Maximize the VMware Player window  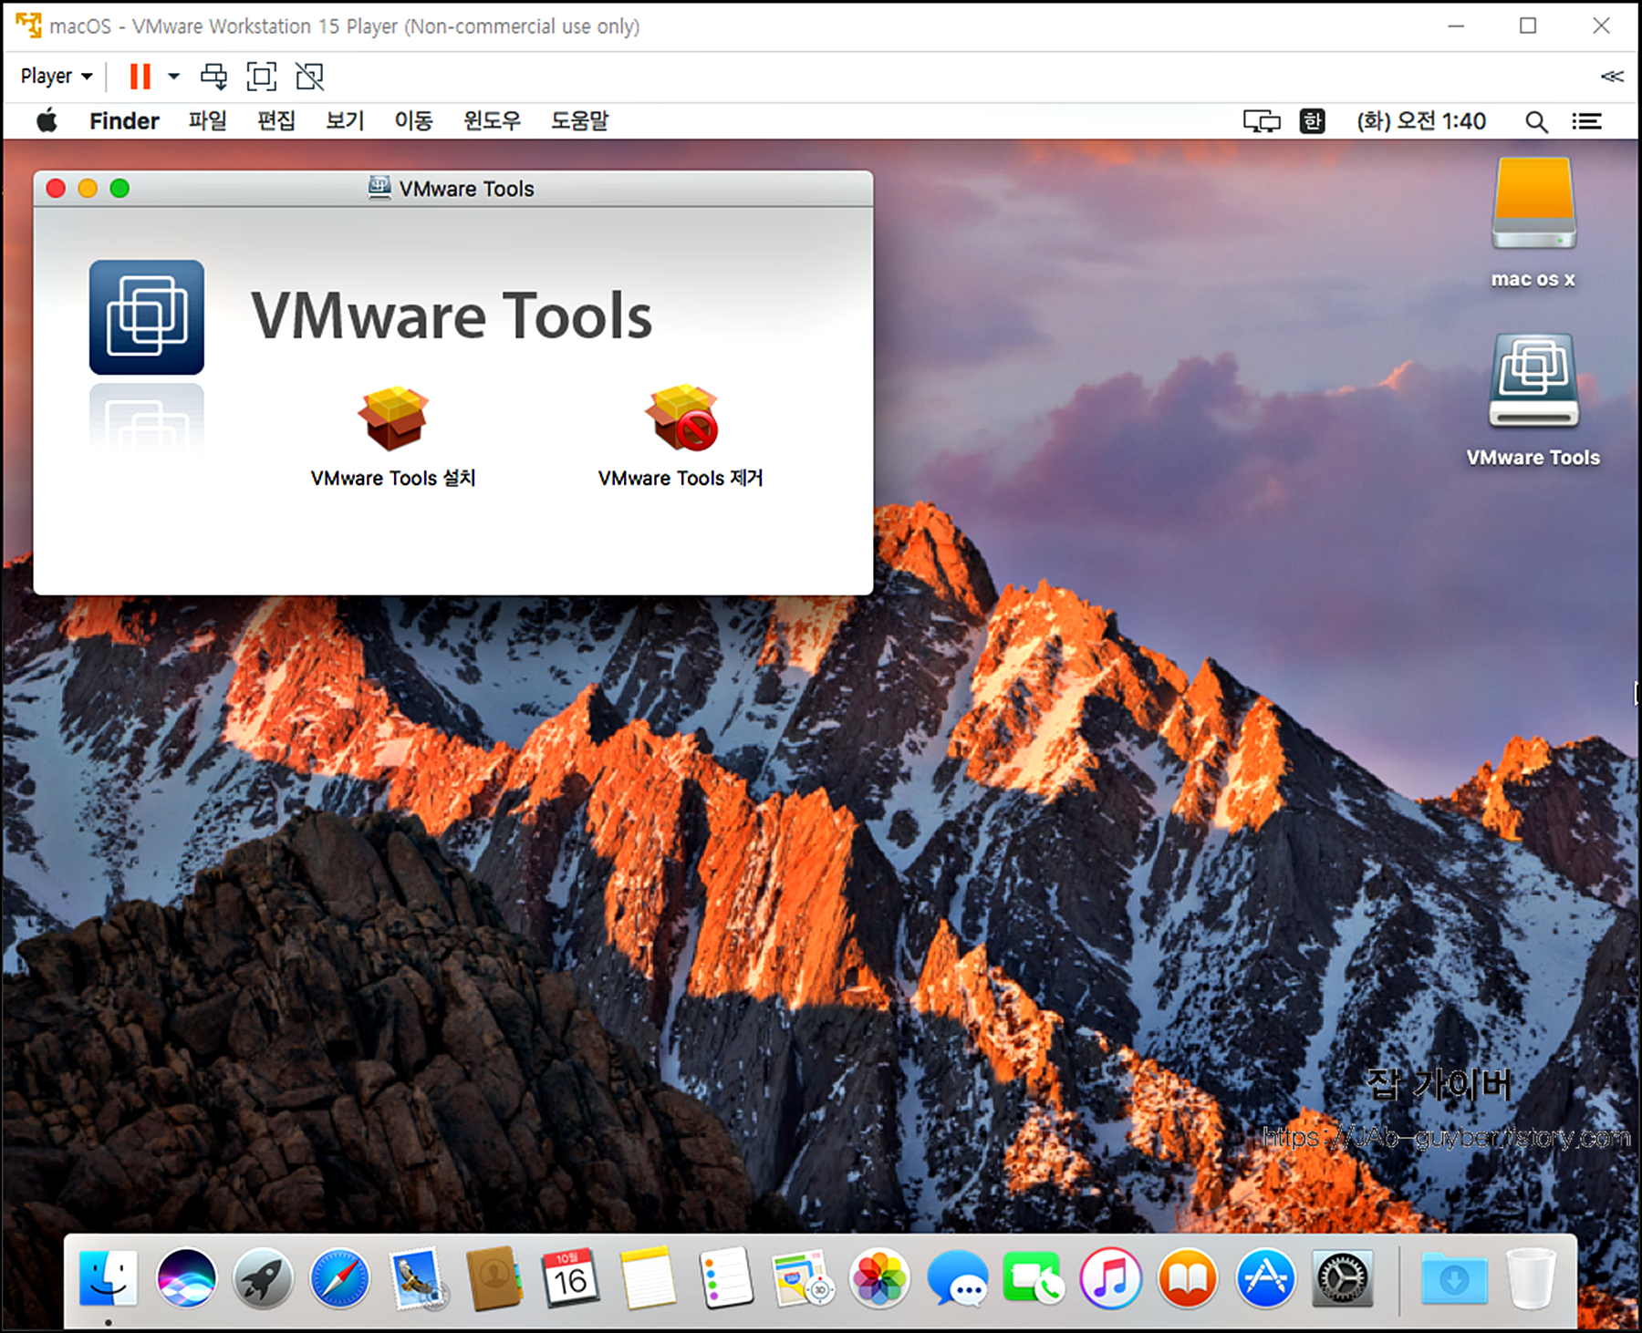pos(1528,26)
